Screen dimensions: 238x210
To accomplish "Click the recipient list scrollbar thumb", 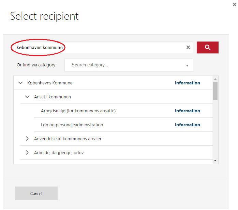I will 215,91.
